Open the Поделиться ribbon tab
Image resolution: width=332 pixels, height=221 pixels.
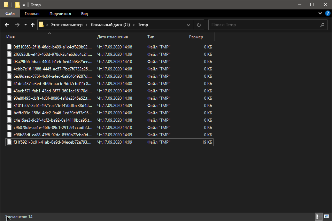pyautogui.click(x=60, y=14)
